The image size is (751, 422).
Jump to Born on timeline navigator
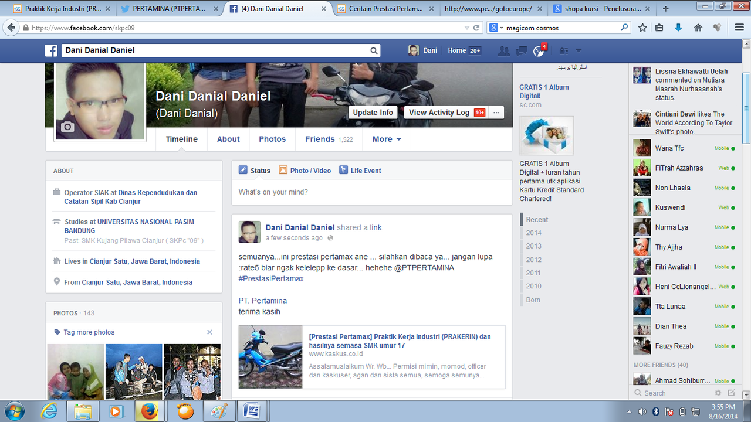(533, 300)
